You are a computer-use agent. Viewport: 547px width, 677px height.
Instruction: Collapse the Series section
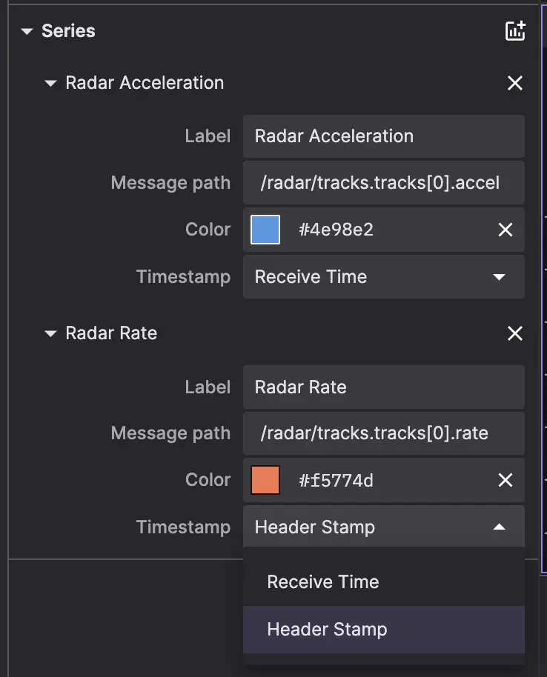pos(27,31)
